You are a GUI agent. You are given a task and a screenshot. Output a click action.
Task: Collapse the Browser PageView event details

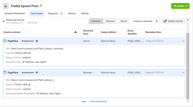coord(183,73)
